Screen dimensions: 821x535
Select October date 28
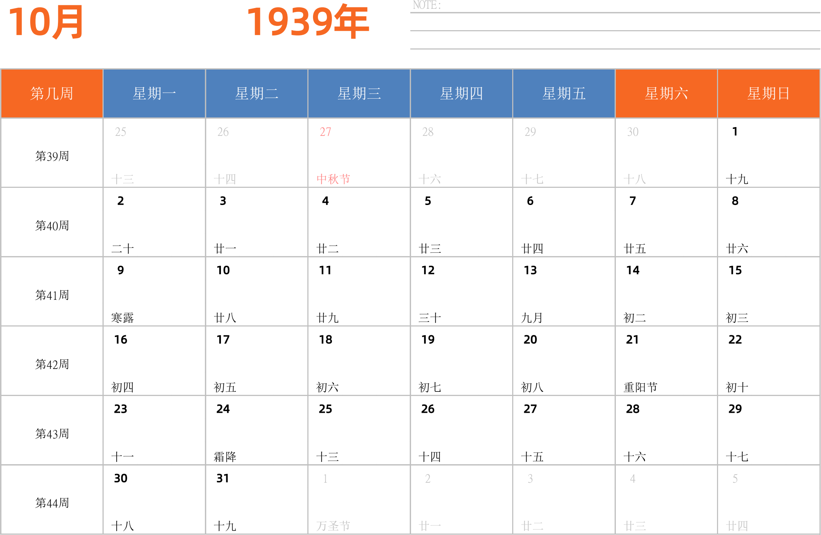[632, 409]
